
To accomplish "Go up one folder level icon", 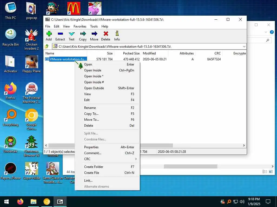I will pyautogui.click(x=47, y=46).
